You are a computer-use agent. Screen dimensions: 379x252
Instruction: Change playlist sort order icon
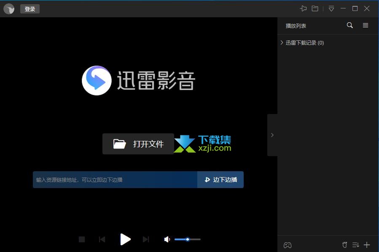[x=355, y=245]
